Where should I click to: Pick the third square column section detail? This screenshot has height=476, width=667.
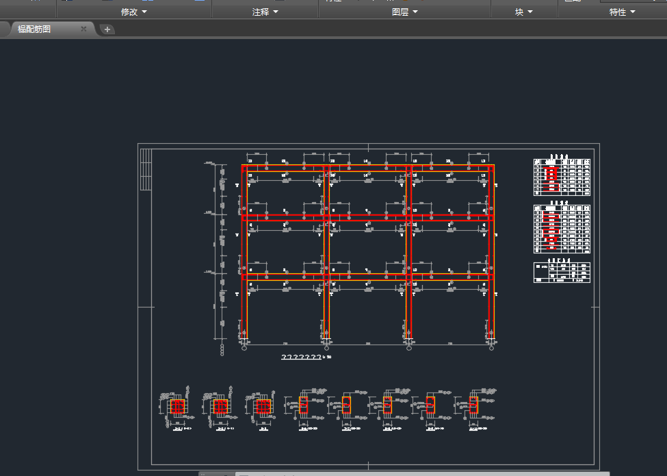point(263,407)
